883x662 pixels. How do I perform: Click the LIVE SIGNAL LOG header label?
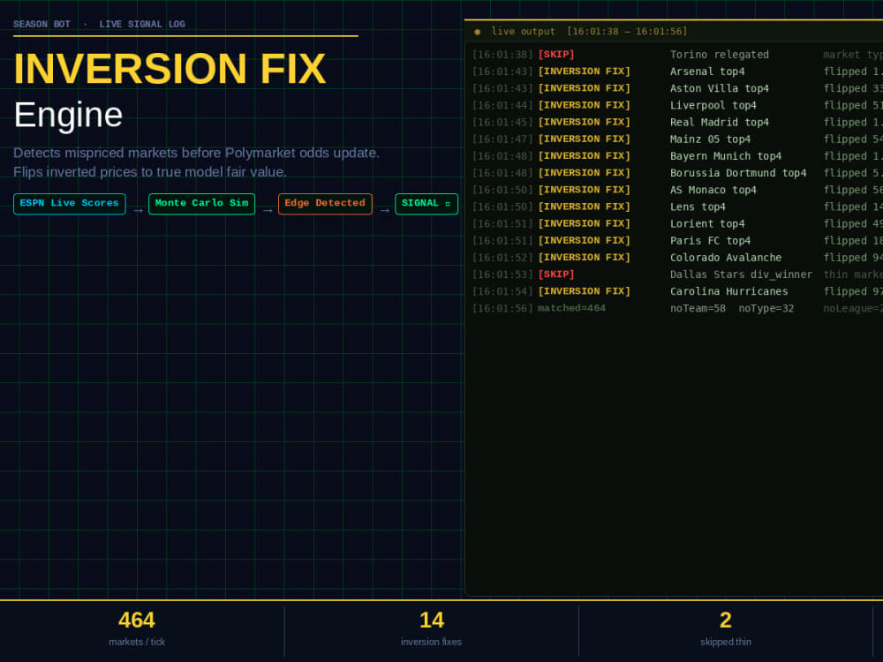point(142,24)
